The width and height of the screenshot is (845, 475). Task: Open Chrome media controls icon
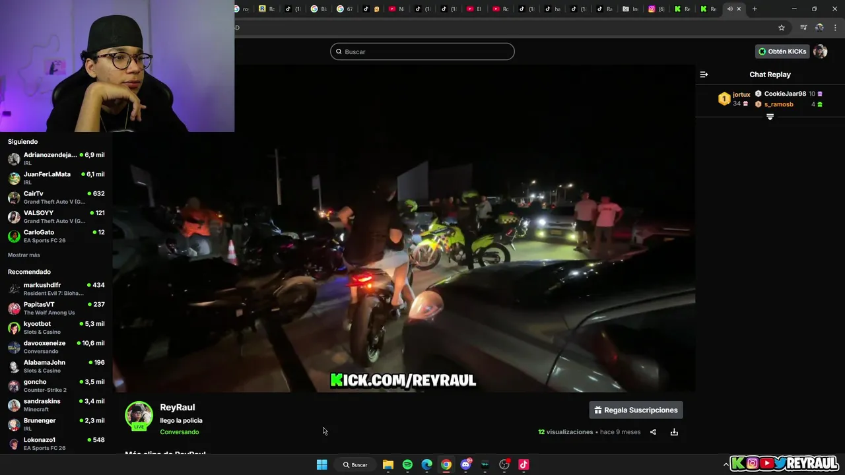coord(803,28)
